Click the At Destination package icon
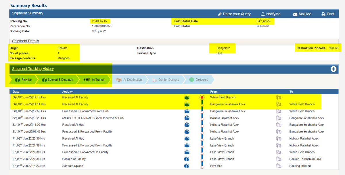The image size is (345, 175). tap(118, 80)
